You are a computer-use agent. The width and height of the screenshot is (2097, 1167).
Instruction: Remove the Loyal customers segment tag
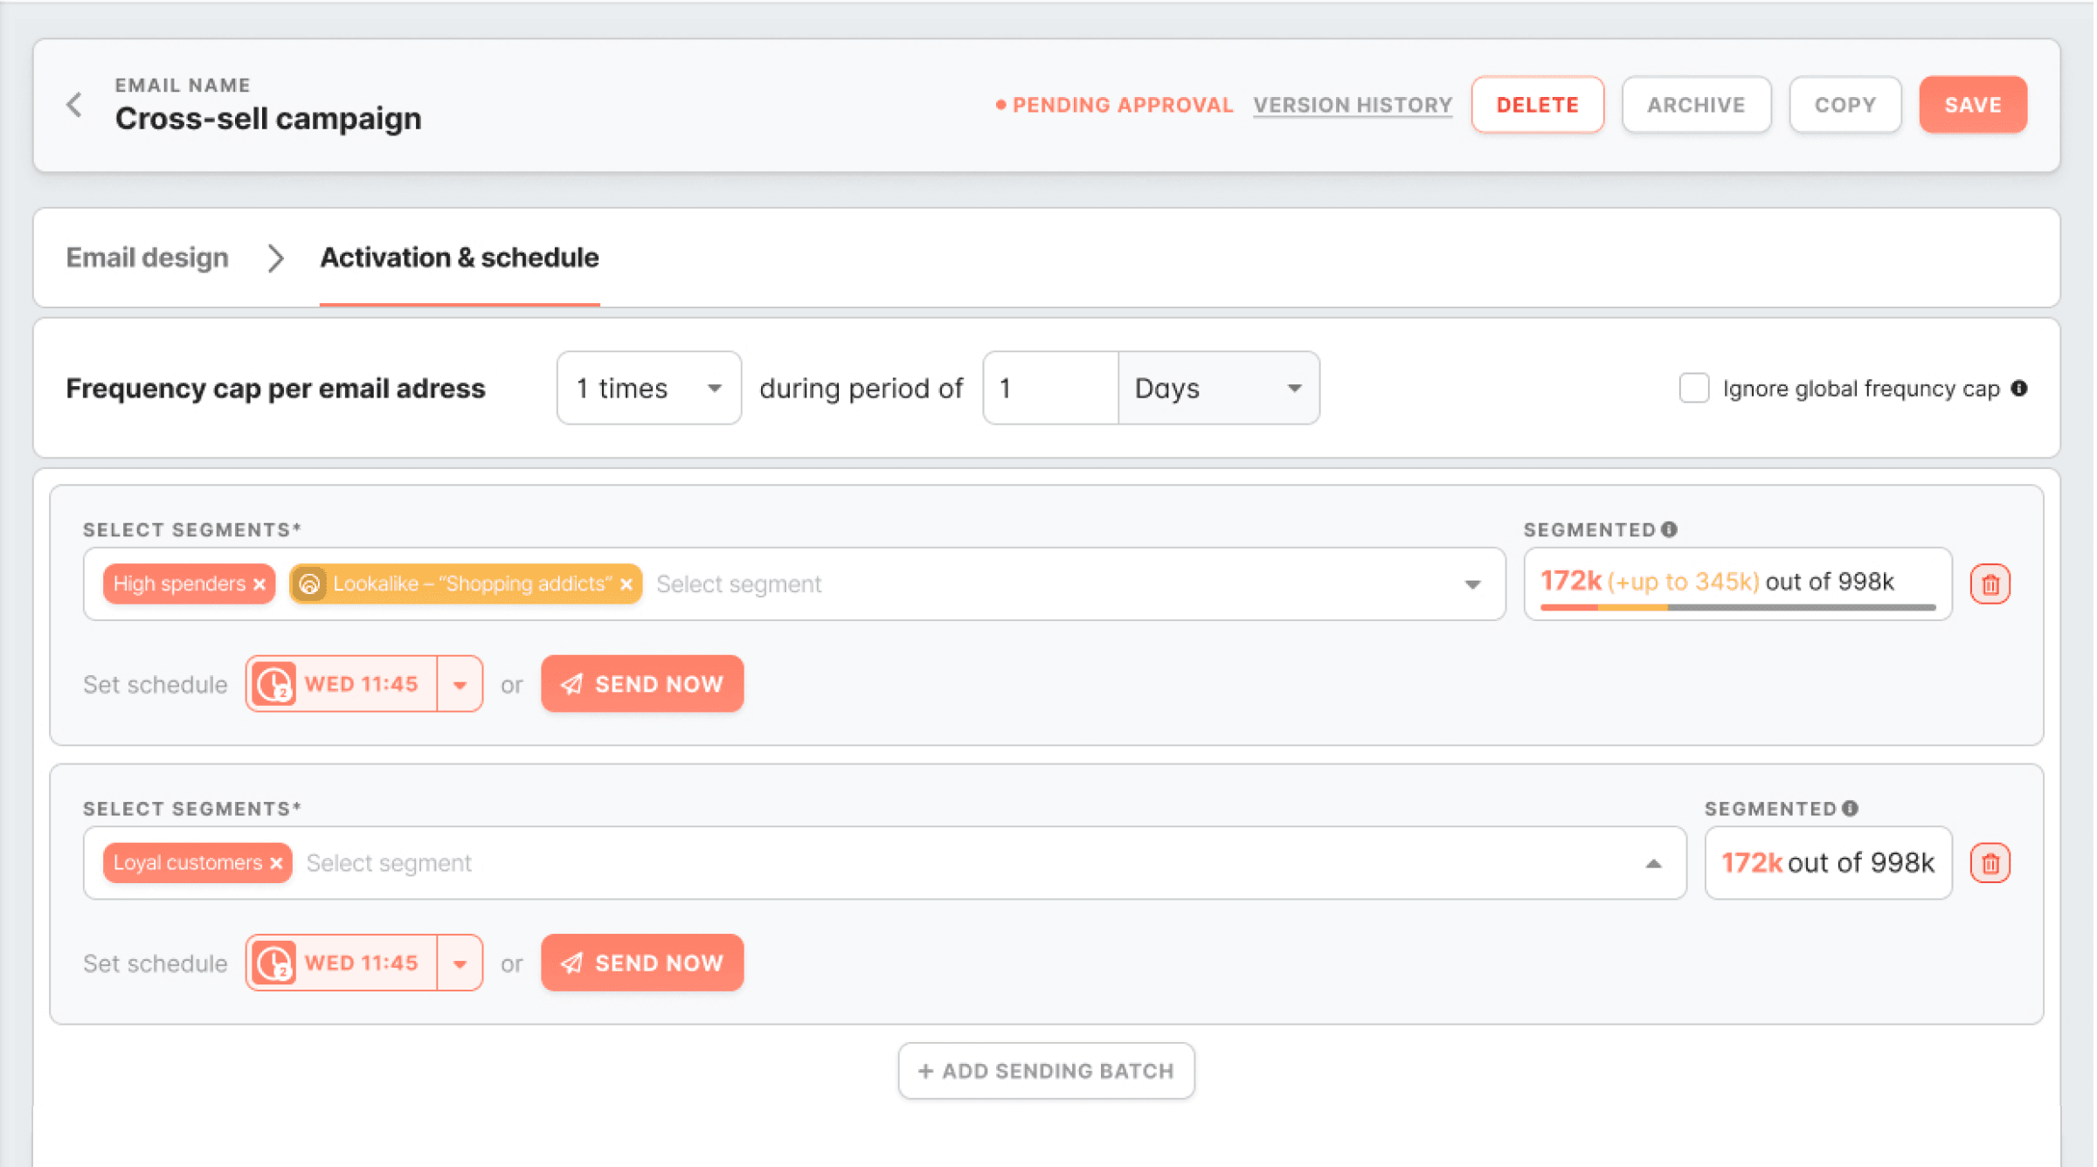click(x=276, y=863)
